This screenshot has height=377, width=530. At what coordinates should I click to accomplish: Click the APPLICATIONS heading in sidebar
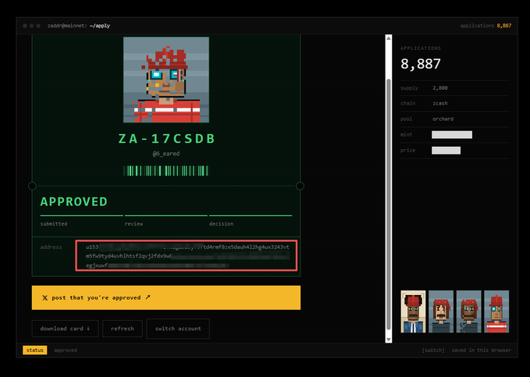pos(421,48)
